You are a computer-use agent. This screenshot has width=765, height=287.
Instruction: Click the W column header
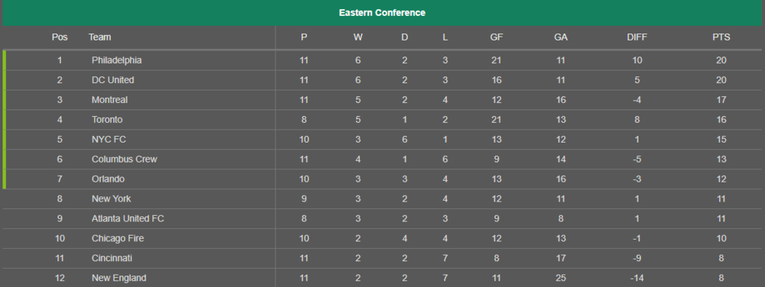pyautogui.click(x=358, y=37)
